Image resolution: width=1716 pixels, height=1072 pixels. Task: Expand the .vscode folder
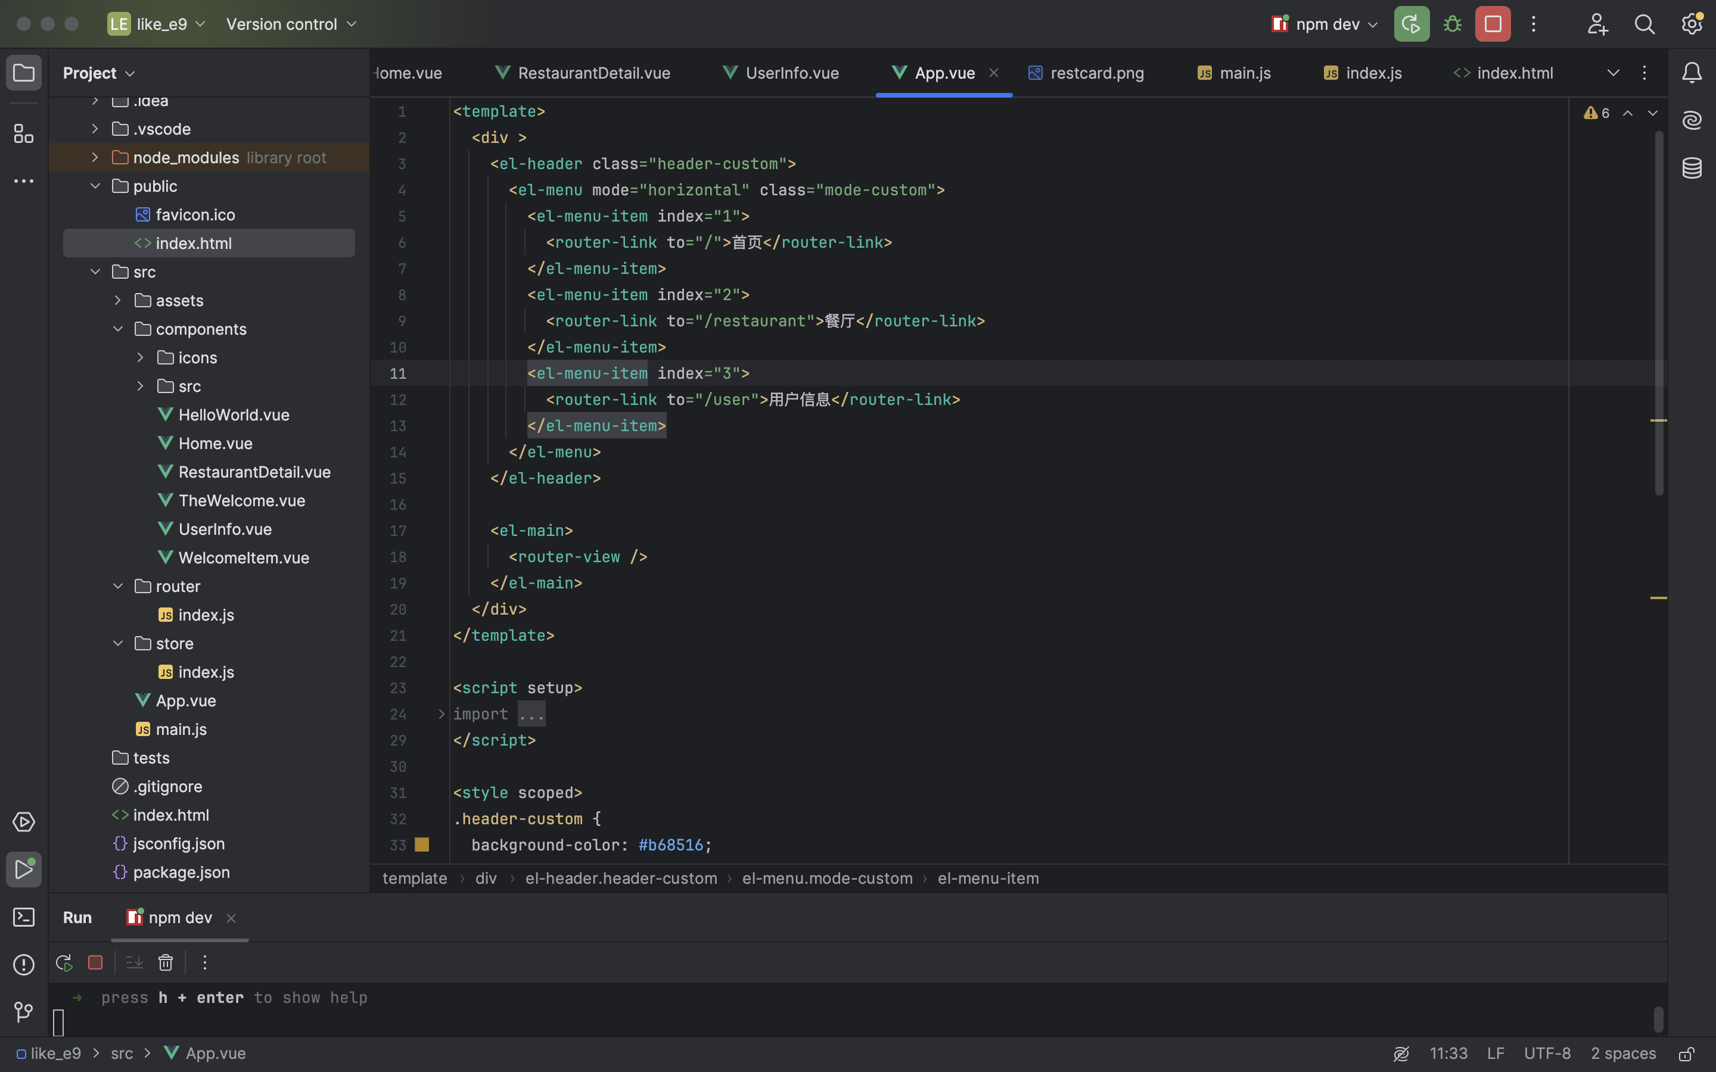point(95,128)
